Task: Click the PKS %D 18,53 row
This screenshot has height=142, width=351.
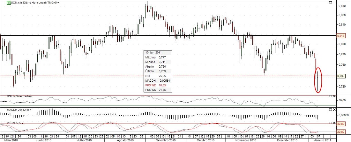Action: pyautogui.click(x=158, y=85)
